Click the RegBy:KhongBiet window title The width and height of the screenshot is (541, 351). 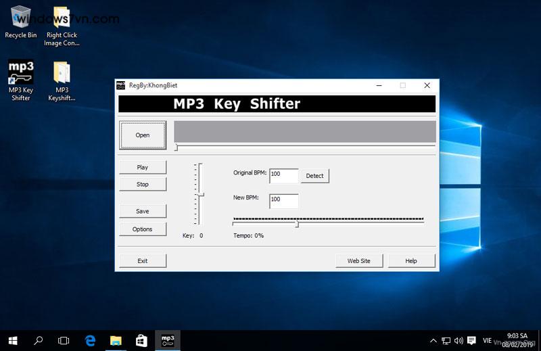(x=154, y=85)
